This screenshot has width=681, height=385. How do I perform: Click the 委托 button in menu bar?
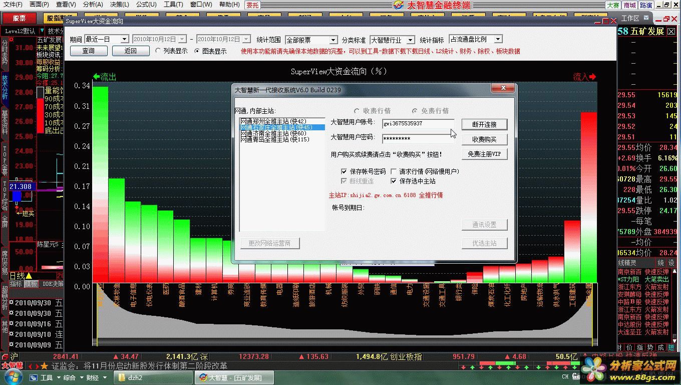click(253, 5)
